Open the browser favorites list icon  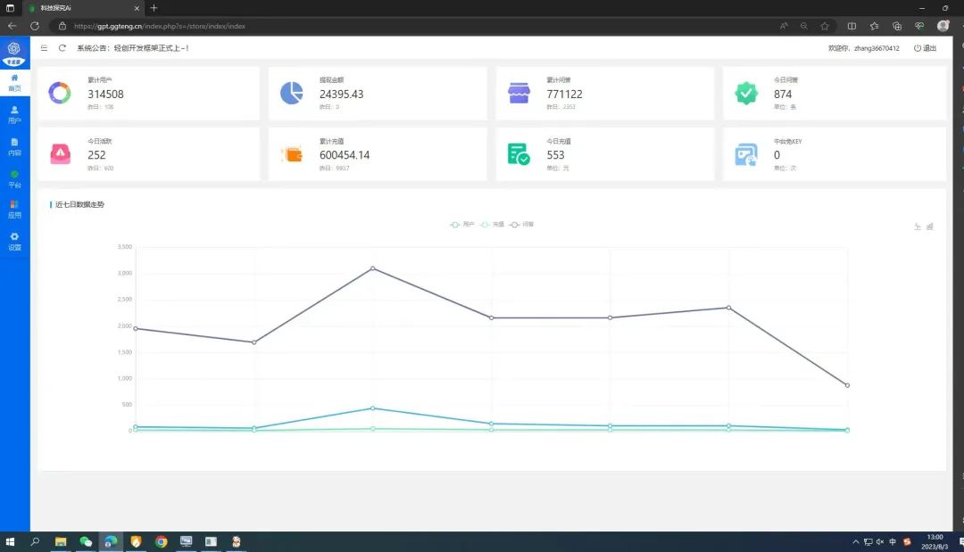[x=874, y=26]
